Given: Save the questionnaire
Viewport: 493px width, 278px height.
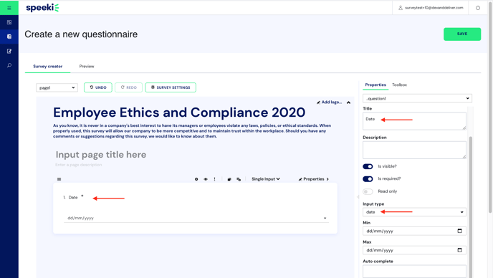Looking at the screenshot, I should (x=462, y=34).
